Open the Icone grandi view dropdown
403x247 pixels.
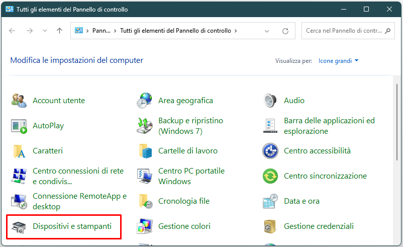[338, 61]
